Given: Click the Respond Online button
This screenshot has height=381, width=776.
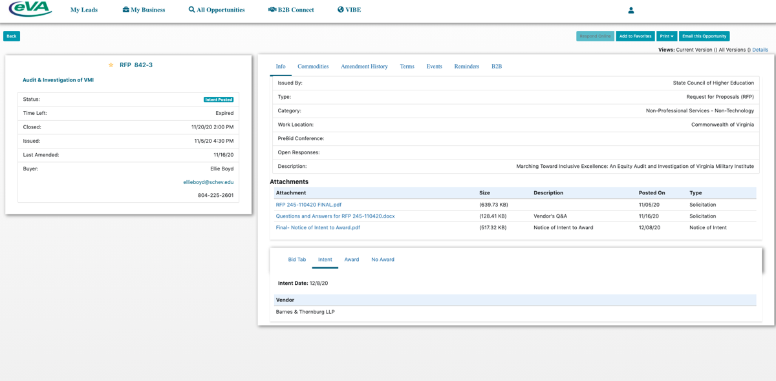Looking at the screenshot, I should pyautogui.click(x=595, y=36).
